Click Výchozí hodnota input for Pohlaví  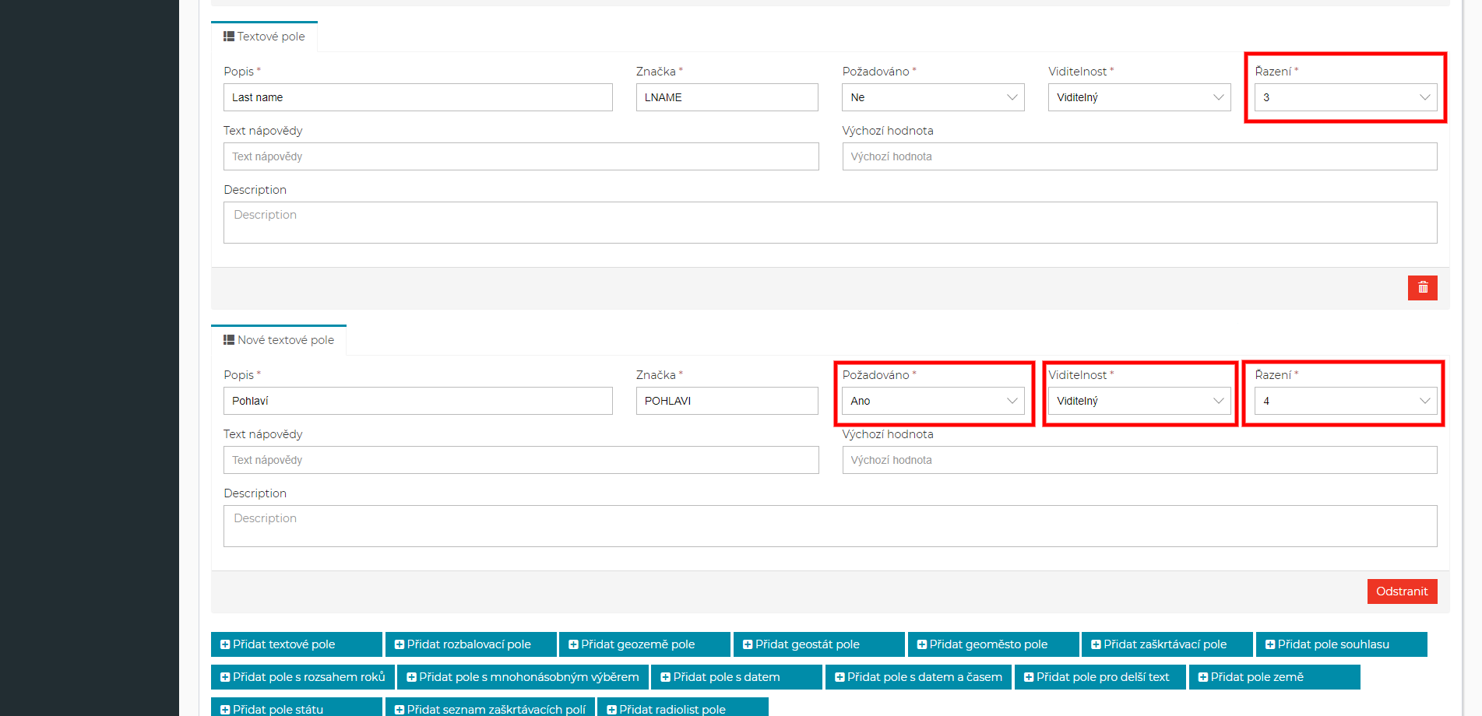(1139, 460)
